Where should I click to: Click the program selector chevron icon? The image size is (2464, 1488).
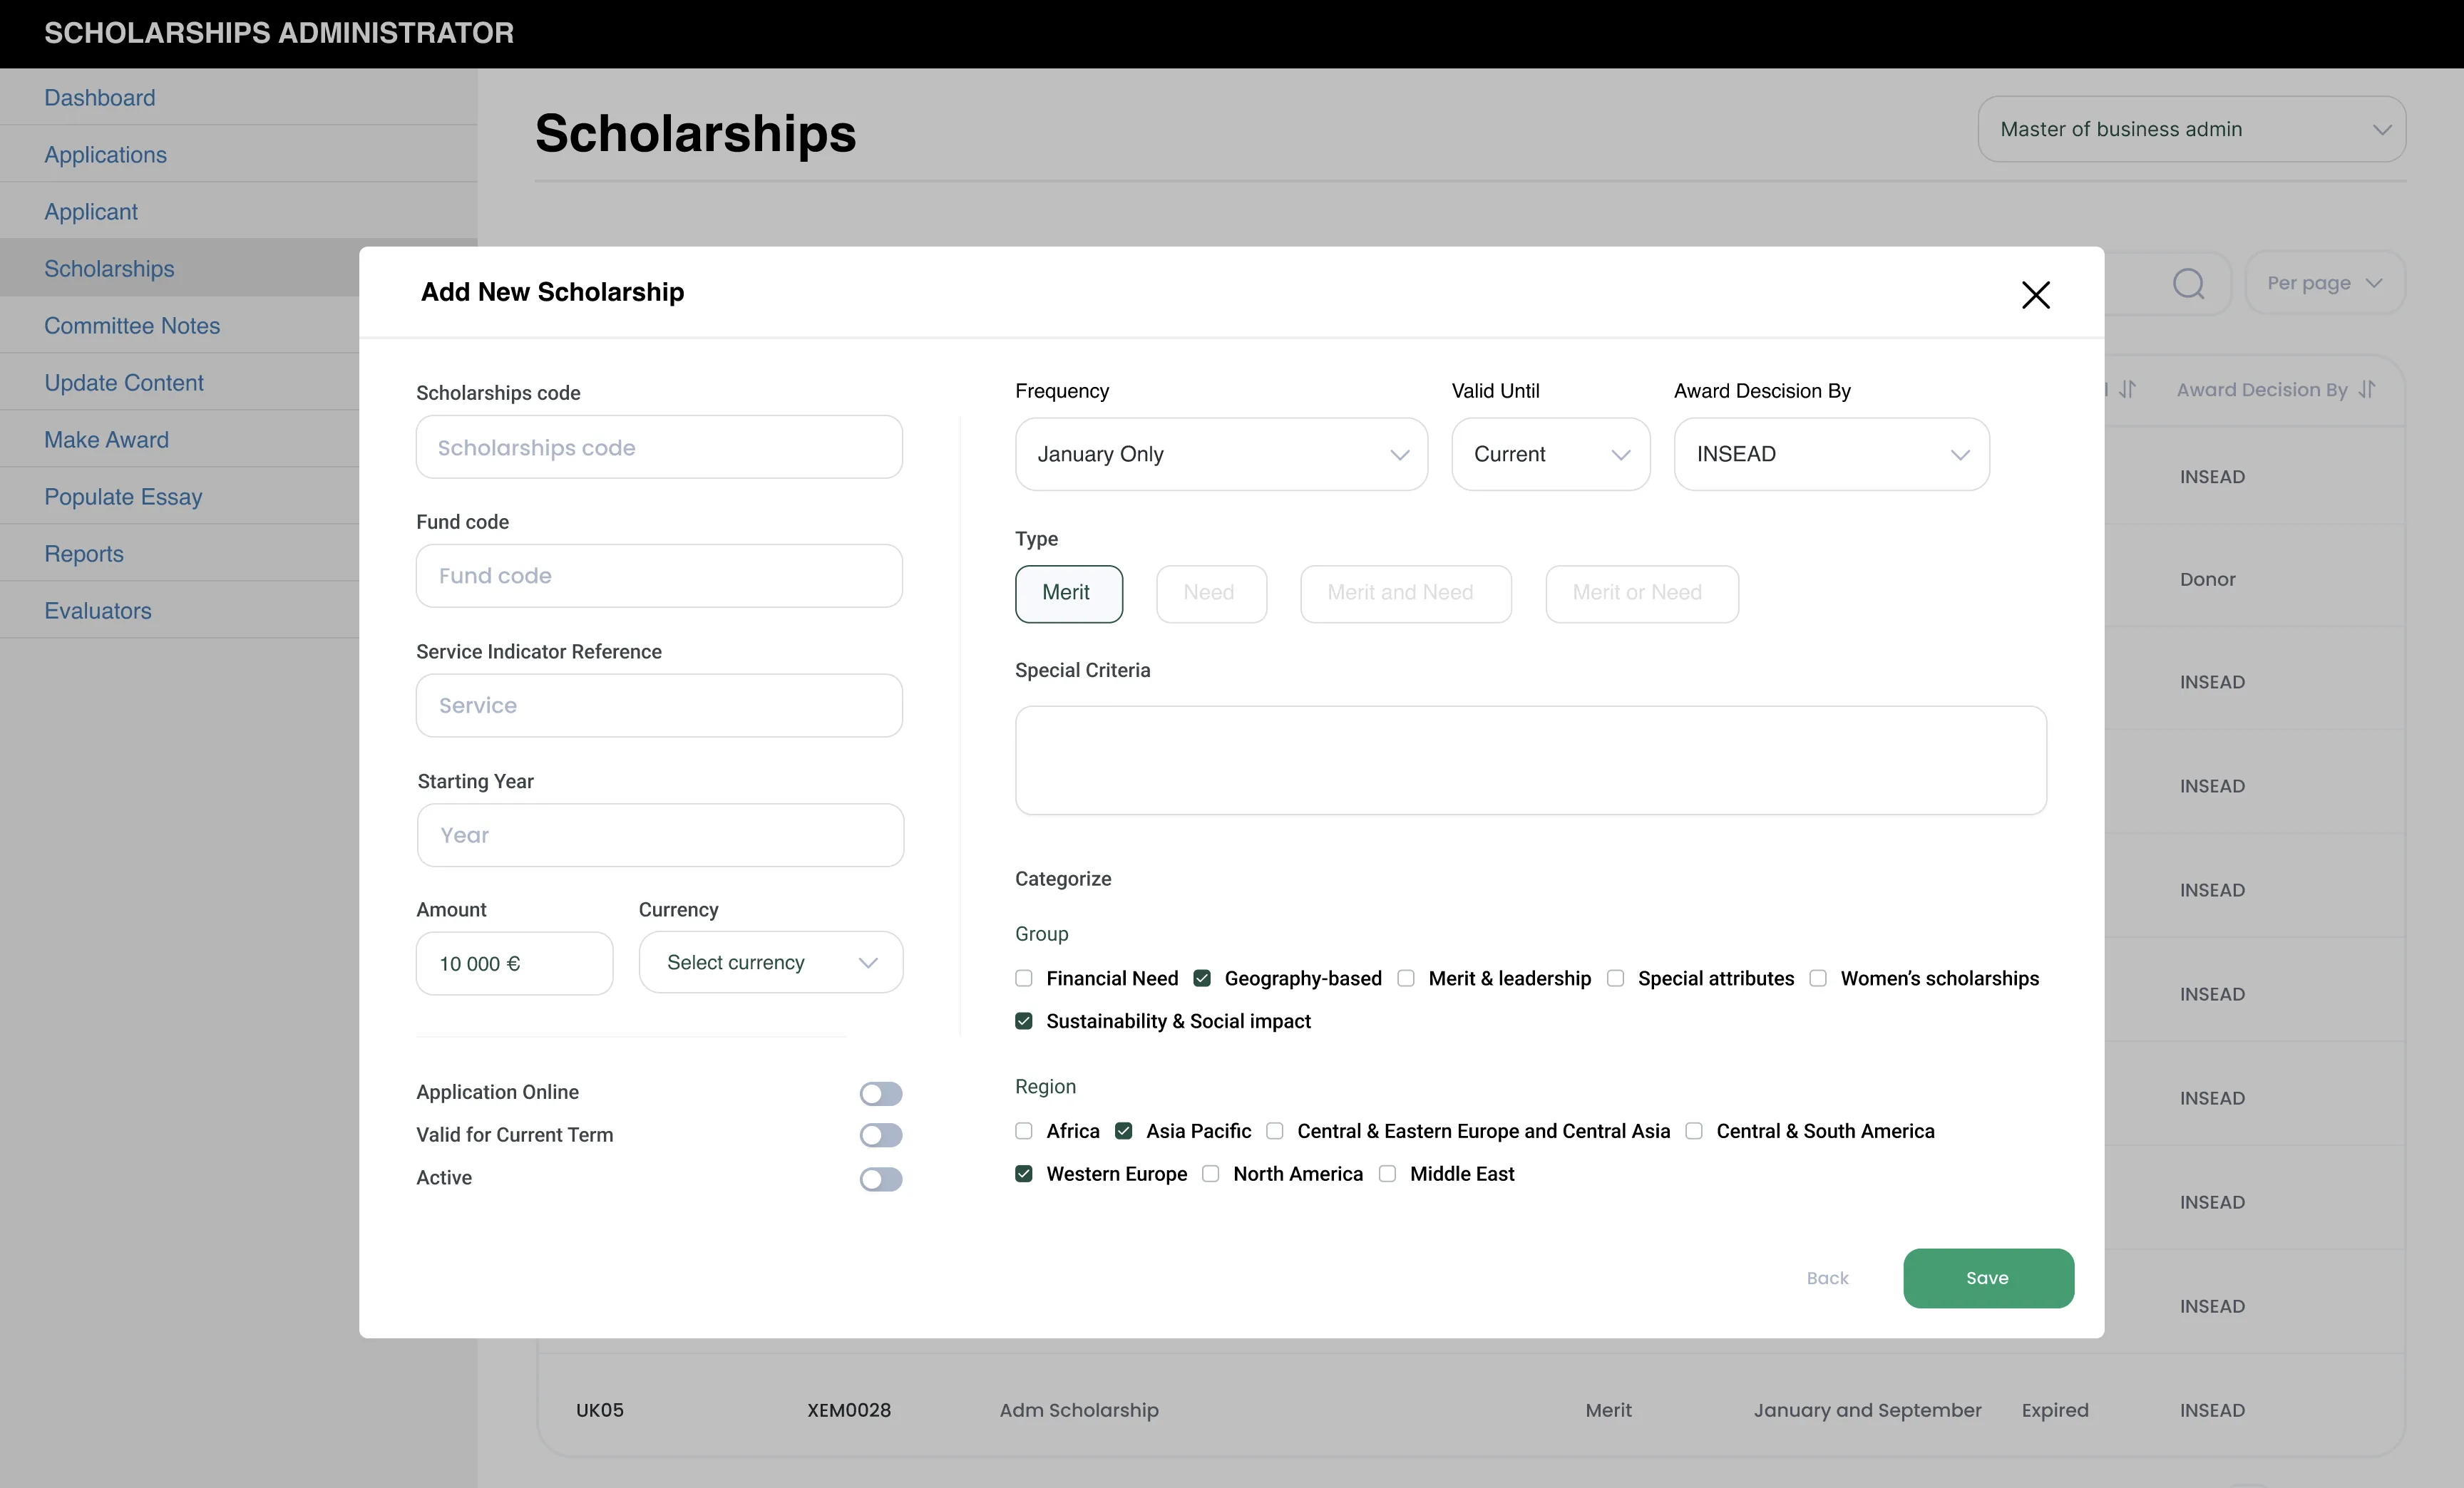(2381, 130)
